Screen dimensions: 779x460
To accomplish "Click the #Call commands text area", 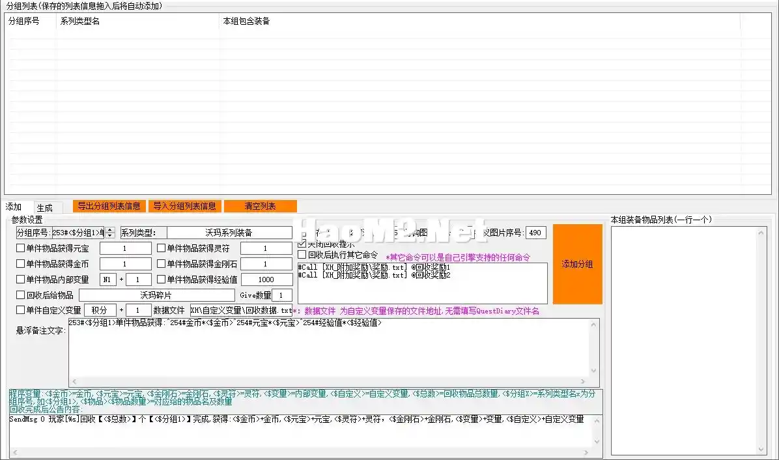I will point(422,283).
